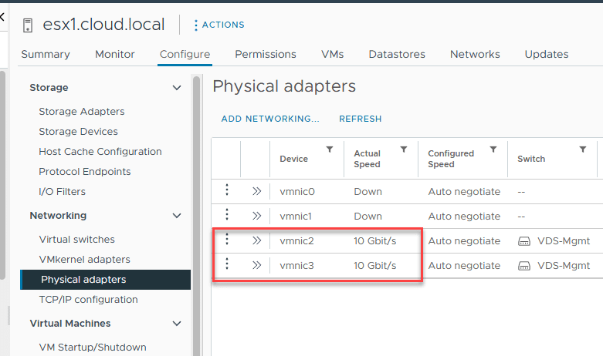Click the VDS-Mgmt switch icon for vmnic2

pyautogui.click(x=524, y=241)
